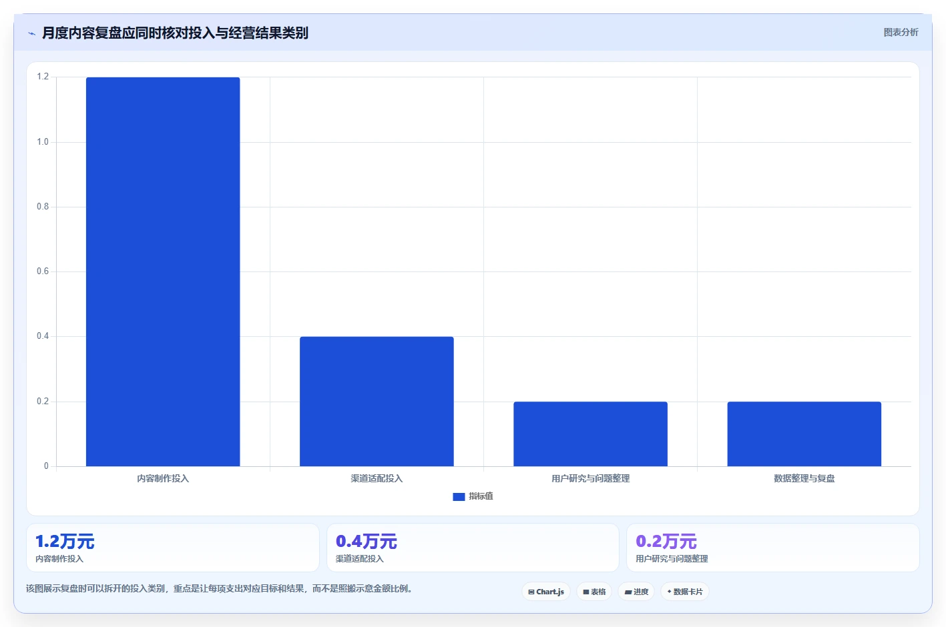The image size is (946, 627).
Task: Click the 渠道适配投入 x-axis label
Action: coord(377,478)
